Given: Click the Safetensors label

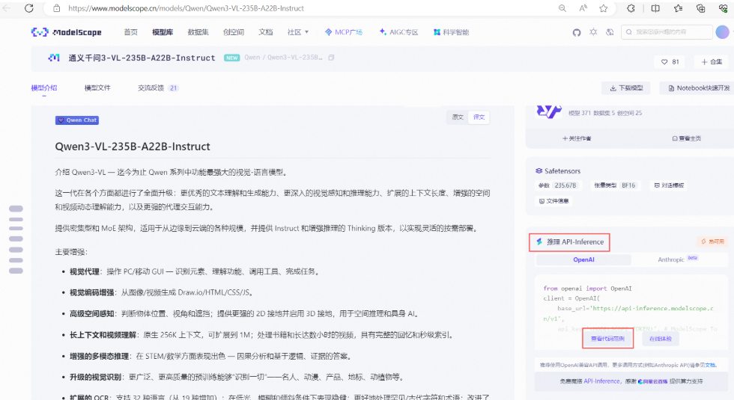Looking at the screenshot, I should (558, 171).
